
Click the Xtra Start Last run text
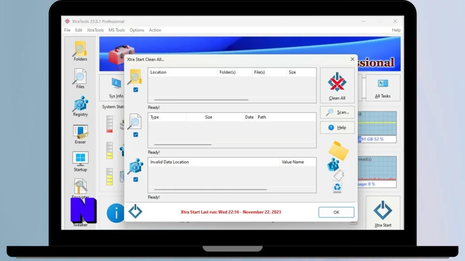tap(231, 212)
